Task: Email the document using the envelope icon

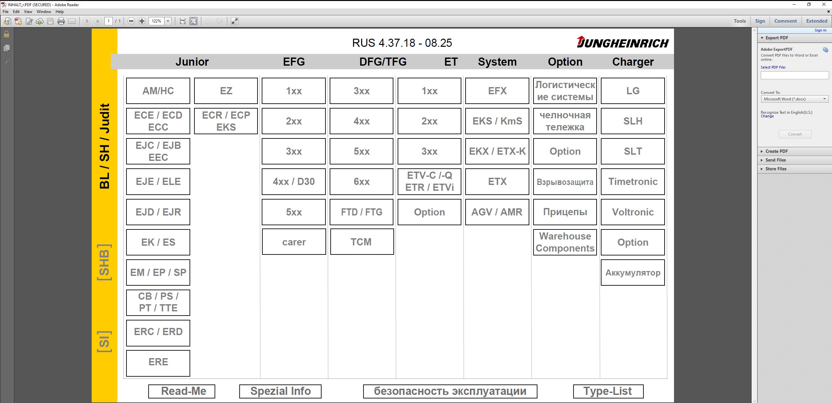Action: click(72, 21)
